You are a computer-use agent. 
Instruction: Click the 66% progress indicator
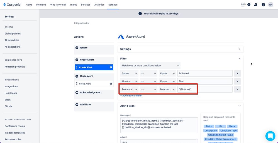pyautogui.click(x=243, y=5)
